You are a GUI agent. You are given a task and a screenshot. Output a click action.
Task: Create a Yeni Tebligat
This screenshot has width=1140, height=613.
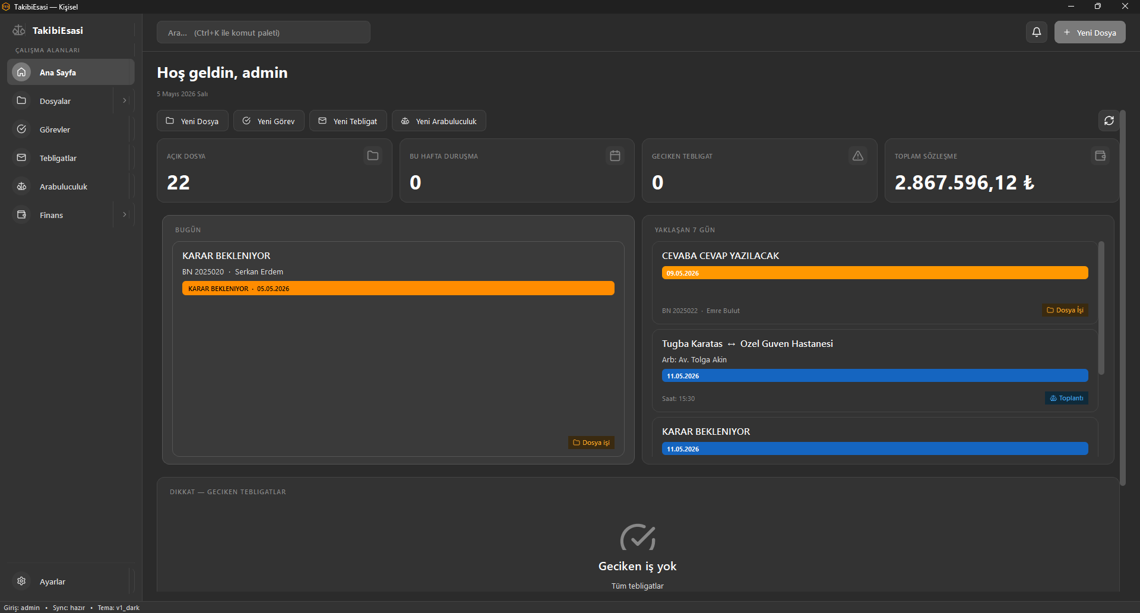[348, 121]
